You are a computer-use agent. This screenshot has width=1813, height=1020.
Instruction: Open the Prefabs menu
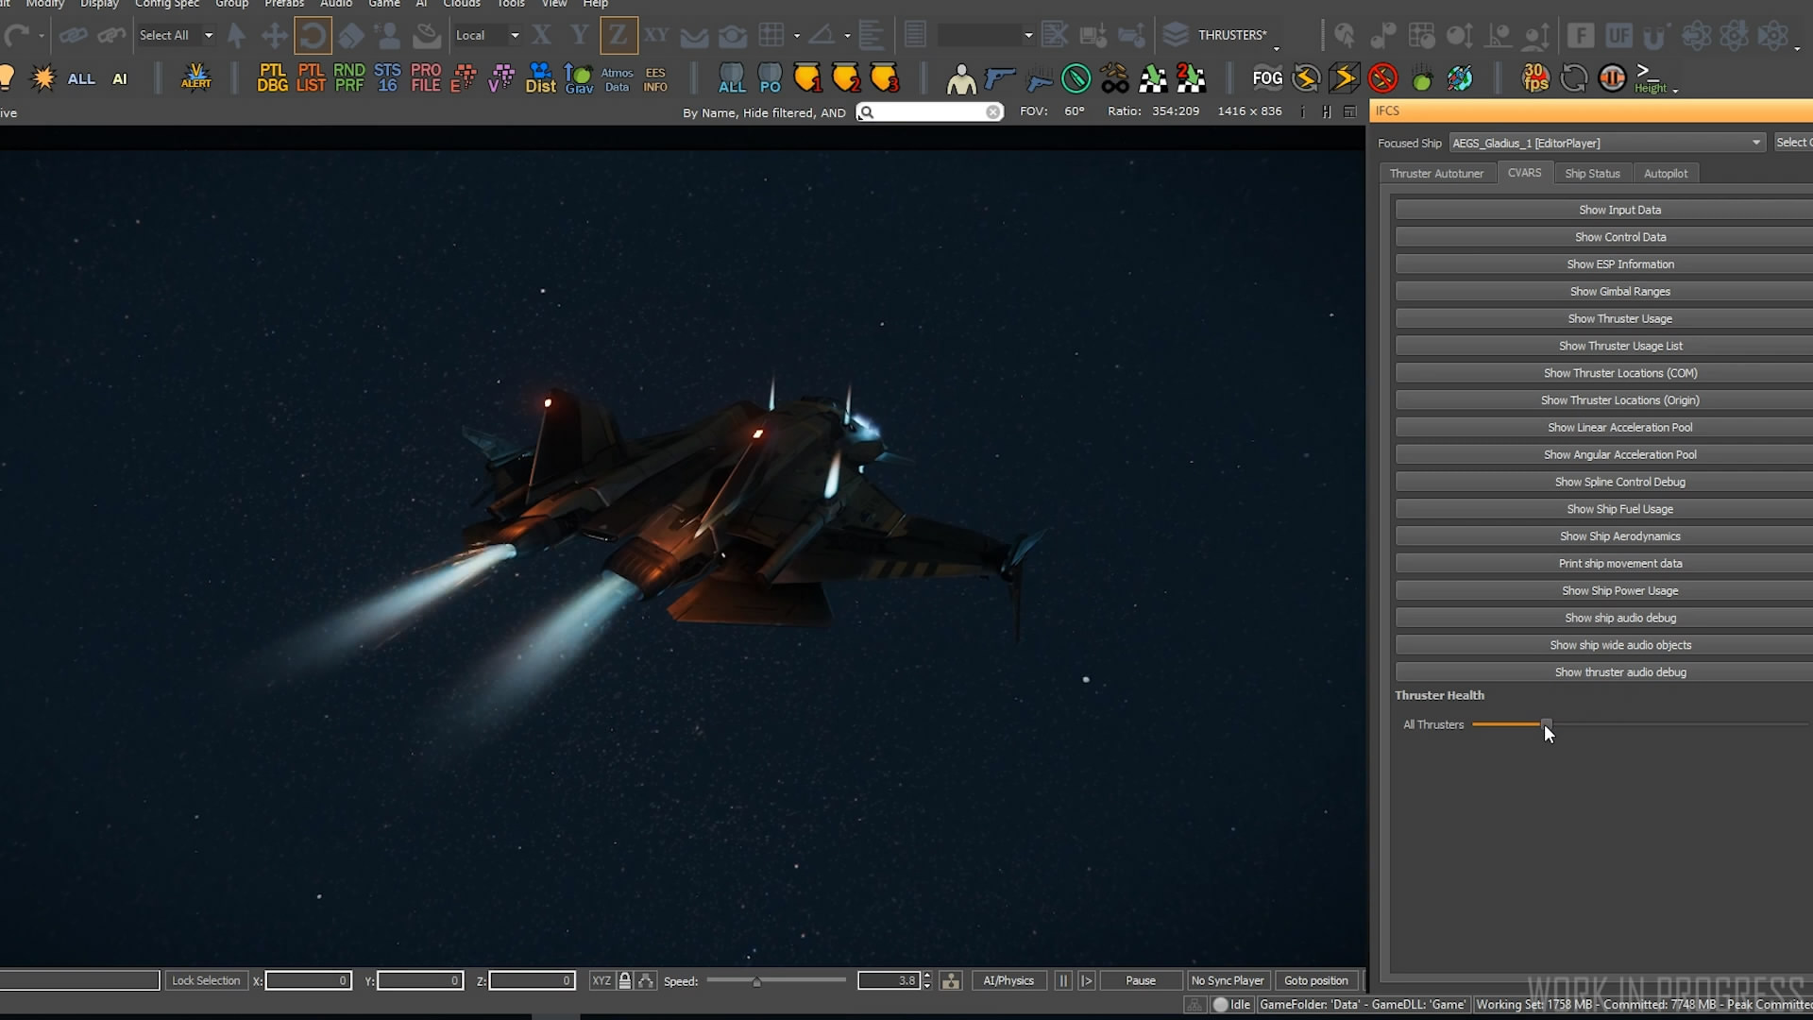(x=284, y=4)
